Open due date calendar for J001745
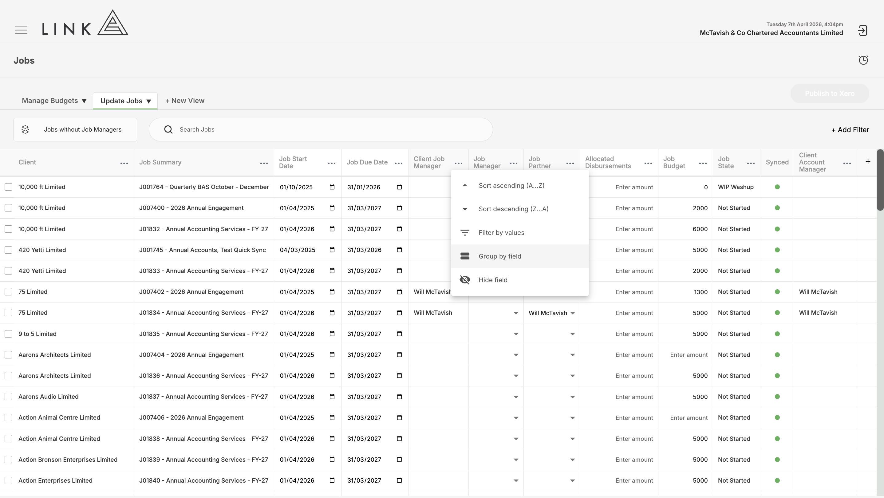This screenshot has width=884, height=498. pyautogui.click(x=399, y=250)
